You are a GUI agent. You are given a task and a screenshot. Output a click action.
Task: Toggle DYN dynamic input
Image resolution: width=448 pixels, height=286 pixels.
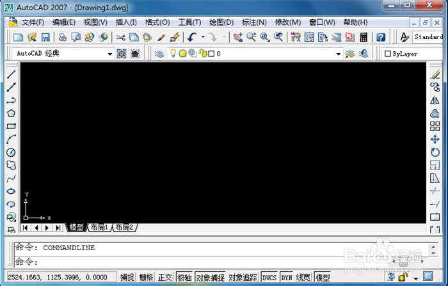[287, 277]
